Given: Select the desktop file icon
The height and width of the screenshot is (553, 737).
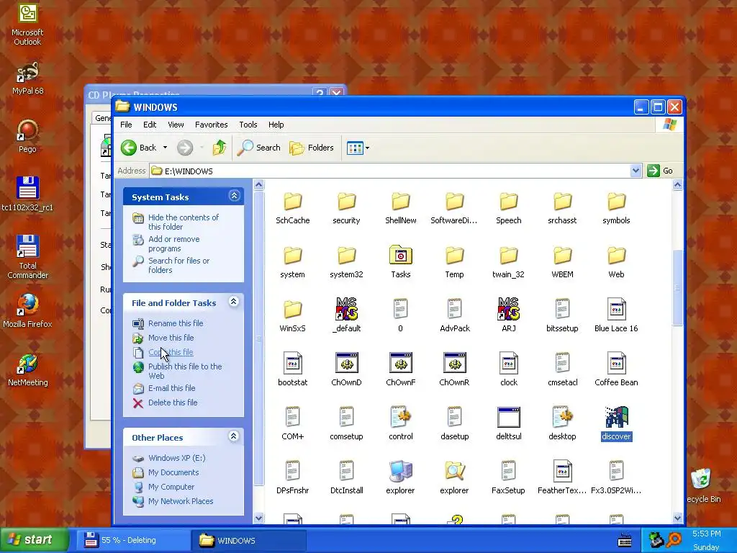Looking at the screenshot, I should 562,417.
